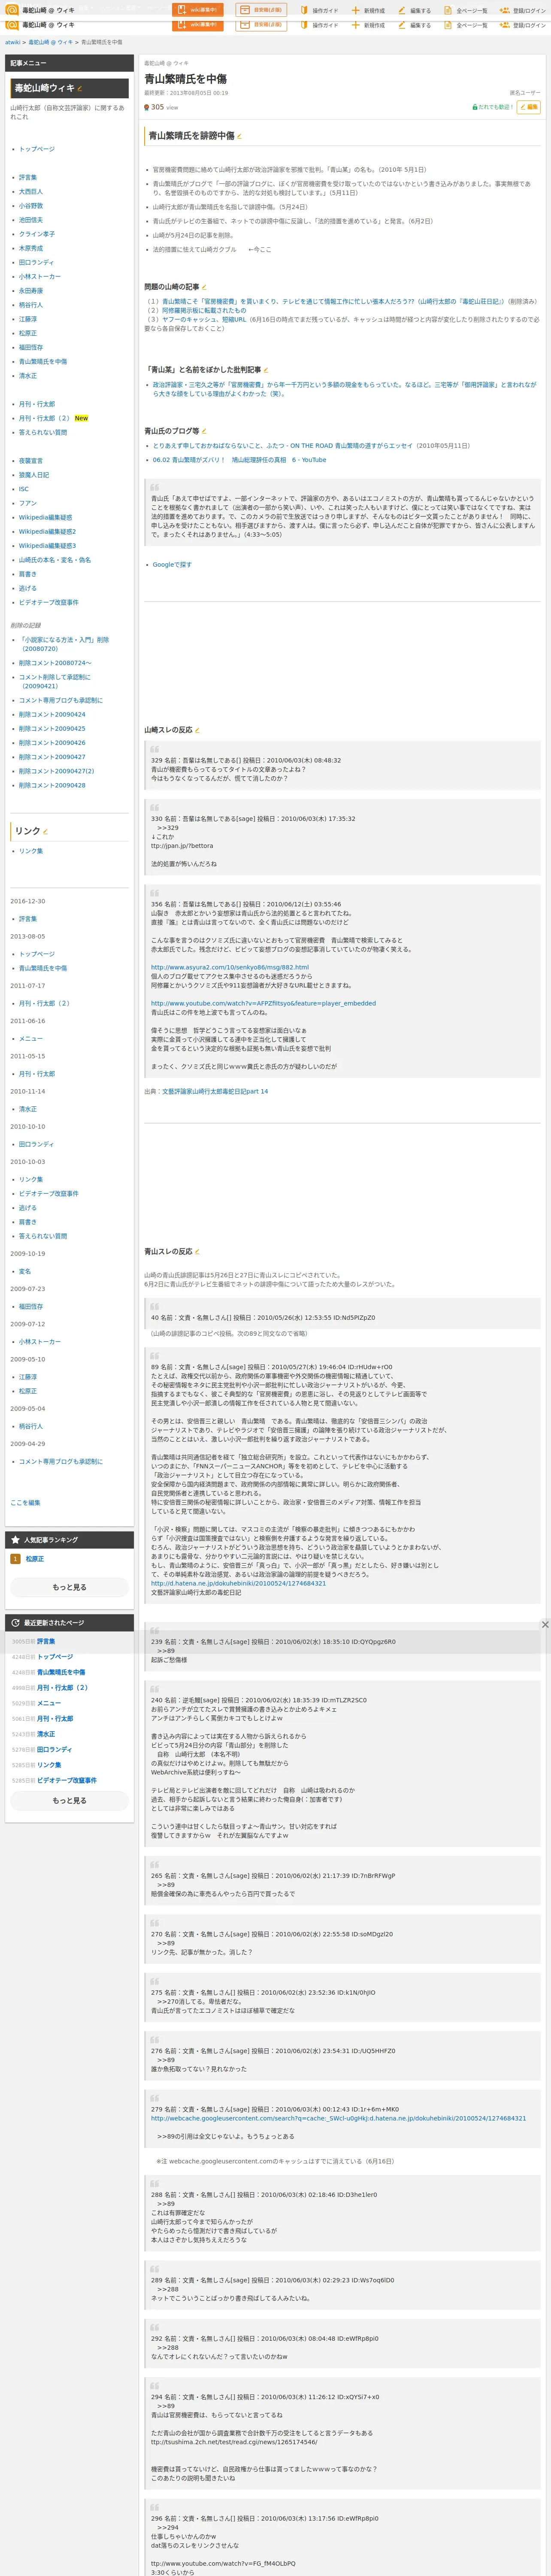Open 木原秀成 from the sidebar list
This screenshot has height=2576, width=551.
(x=31, y=248)
